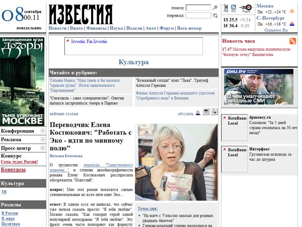Open the Финансы section
This screenshot has width=302, height=227.
tap(96, 28)
